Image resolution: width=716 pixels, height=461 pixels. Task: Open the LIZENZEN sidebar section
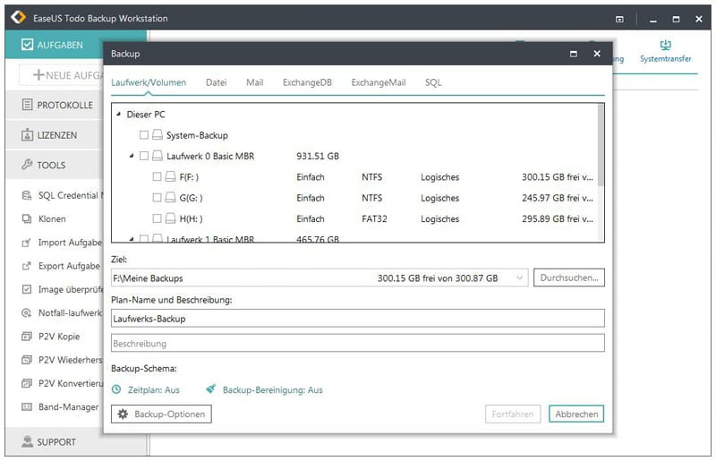[x=55, y=135]
